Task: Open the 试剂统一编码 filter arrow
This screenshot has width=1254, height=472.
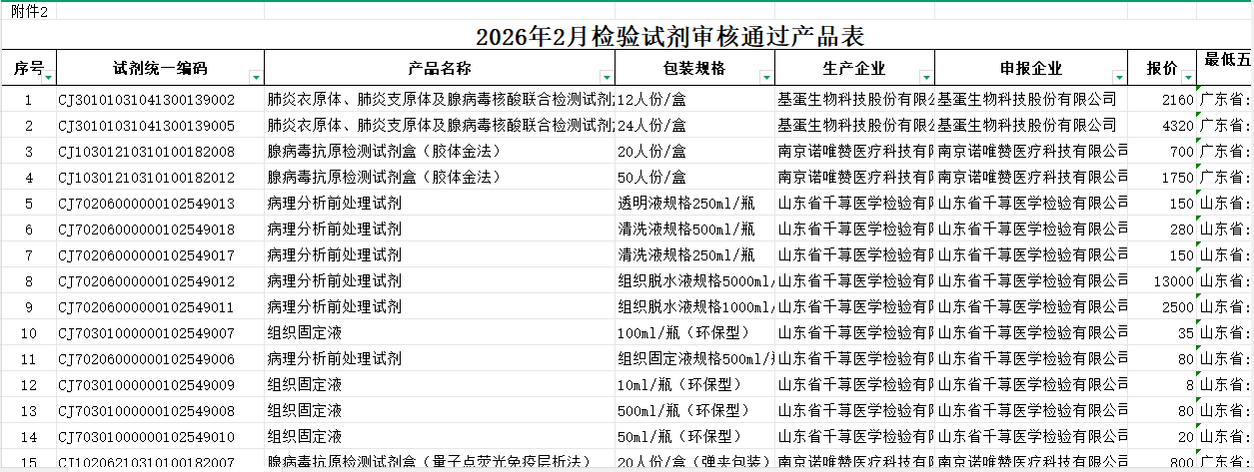Action: [256, 77]
